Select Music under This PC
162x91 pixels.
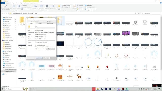(6, 61)
